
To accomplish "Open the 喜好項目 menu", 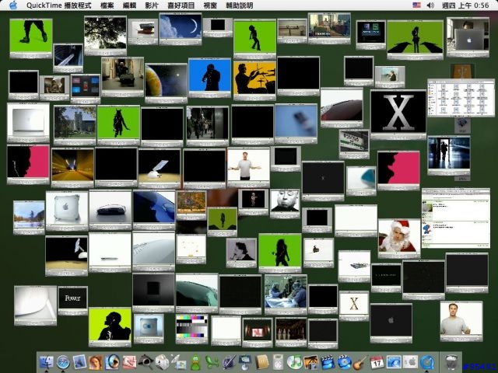I will [181, 5].
